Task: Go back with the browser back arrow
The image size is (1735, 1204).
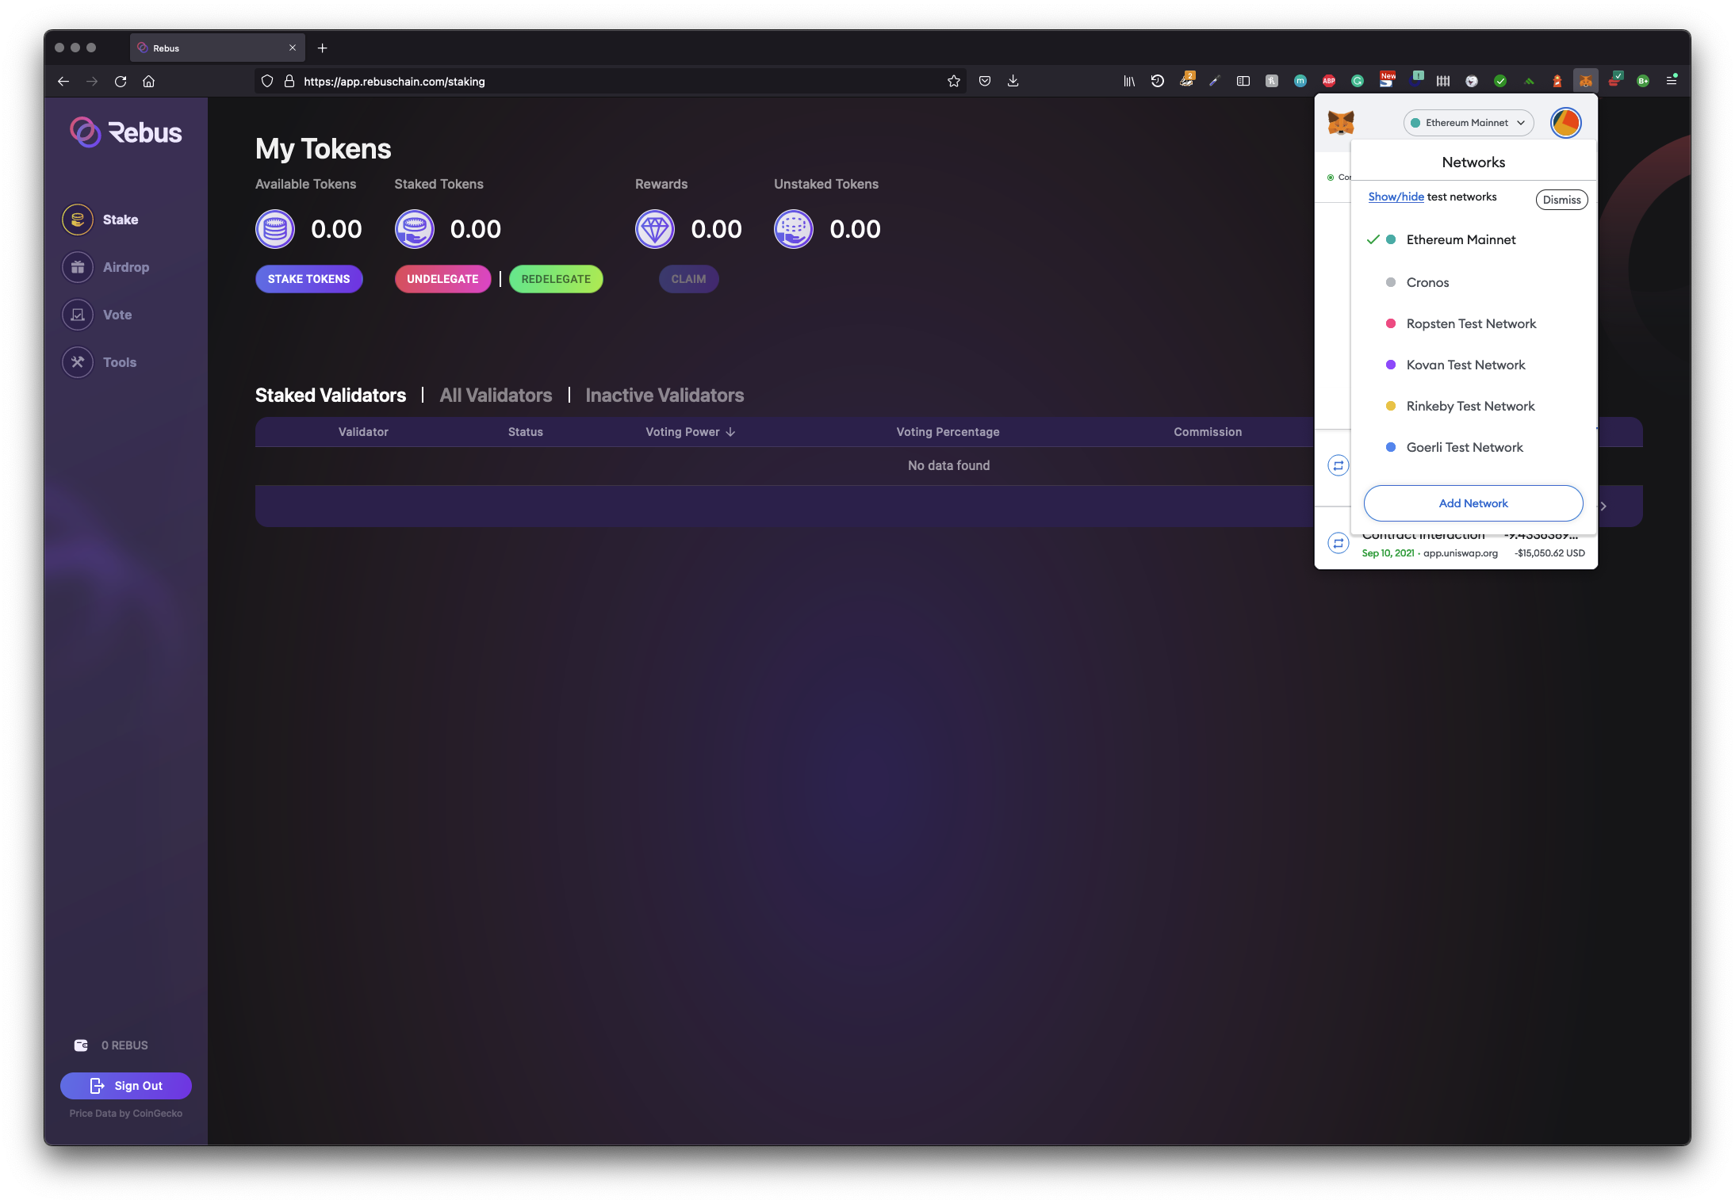Action: click(x=63, y=81)
